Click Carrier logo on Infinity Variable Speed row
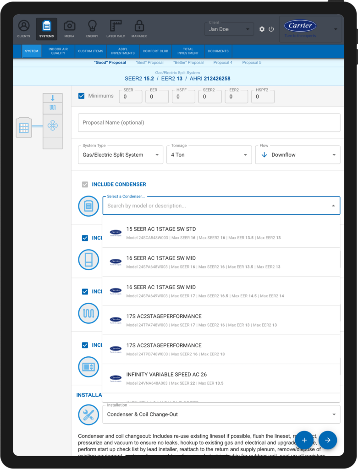Screen dimensions: 358x469 [x=116, y=378]
